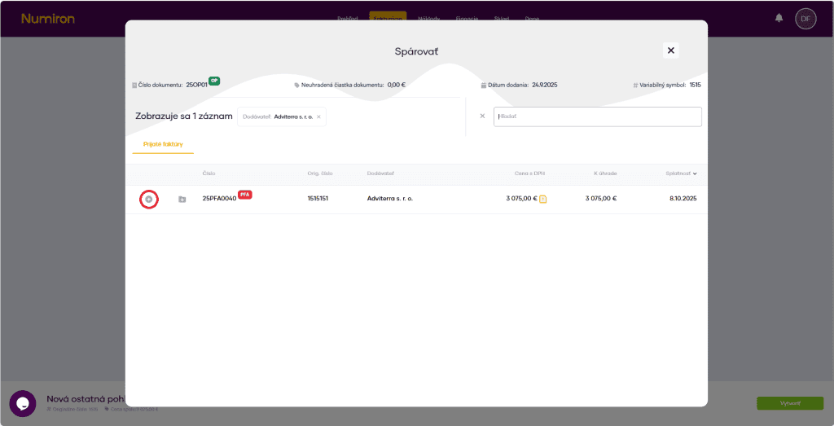Open the chat support bubble
The height and width of the screenshot is (426, 834).
22,404
